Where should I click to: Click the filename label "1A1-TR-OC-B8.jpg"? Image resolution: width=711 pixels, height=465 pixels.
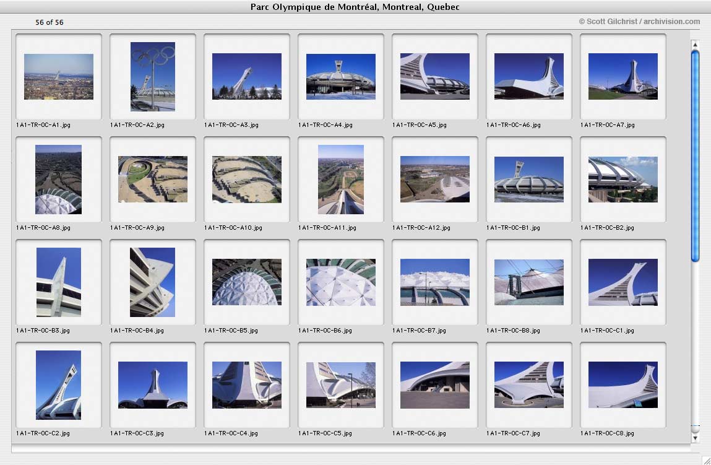[514, 331]
